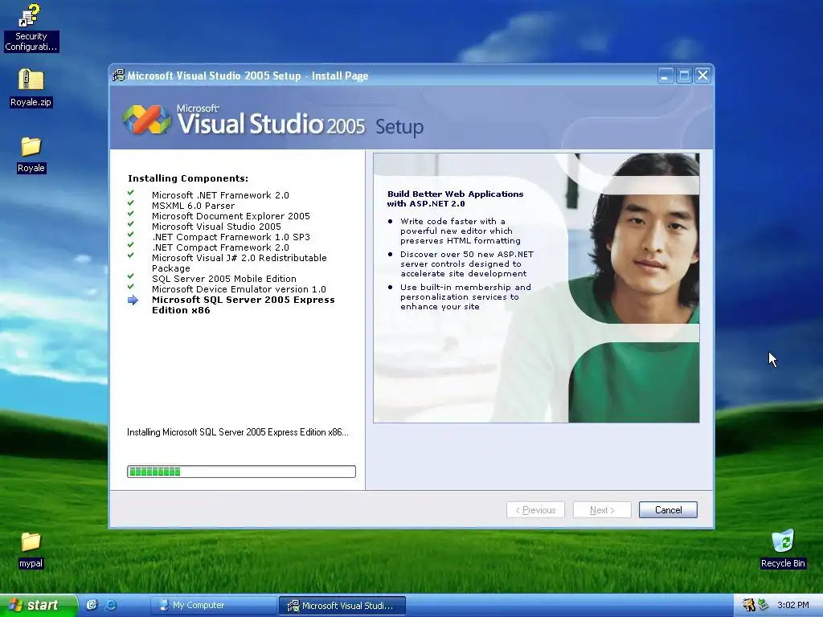Click checkmark beside Microsoft Visual Studio 2005
The height and width of the screenshot is (617, 823).
[131, 225]
